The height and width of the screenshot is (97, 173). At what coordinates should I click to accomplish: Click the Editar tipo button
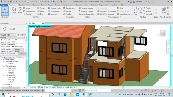(x=22, y=35)
